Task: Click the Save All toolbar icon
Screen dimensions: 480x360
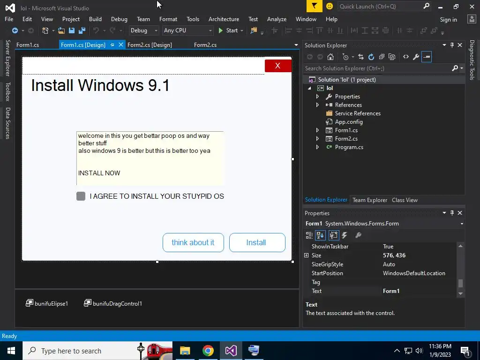Action: coord(82,30)
